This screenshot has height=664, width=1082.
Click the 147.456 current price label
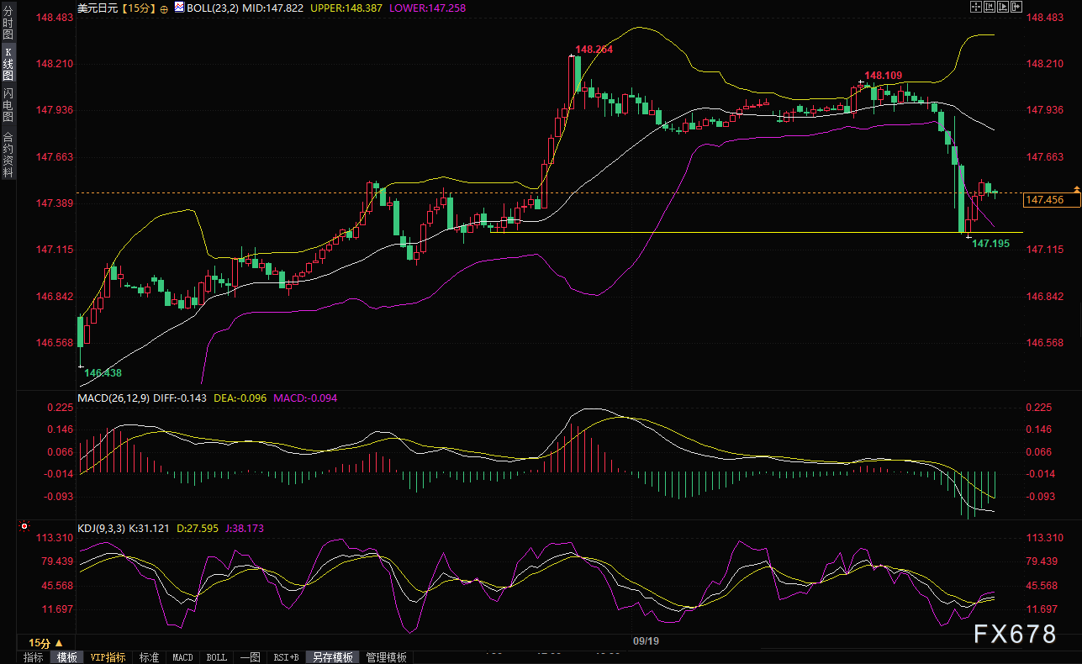coord(1044,200)
